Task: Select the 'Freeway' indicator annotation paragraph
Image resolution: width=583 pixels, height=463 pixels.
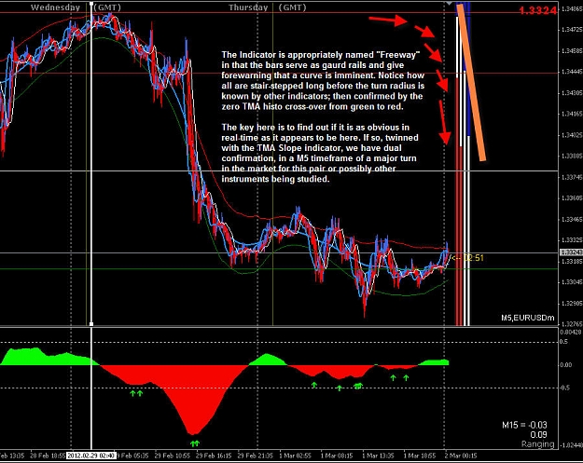Action: point(323,80)
